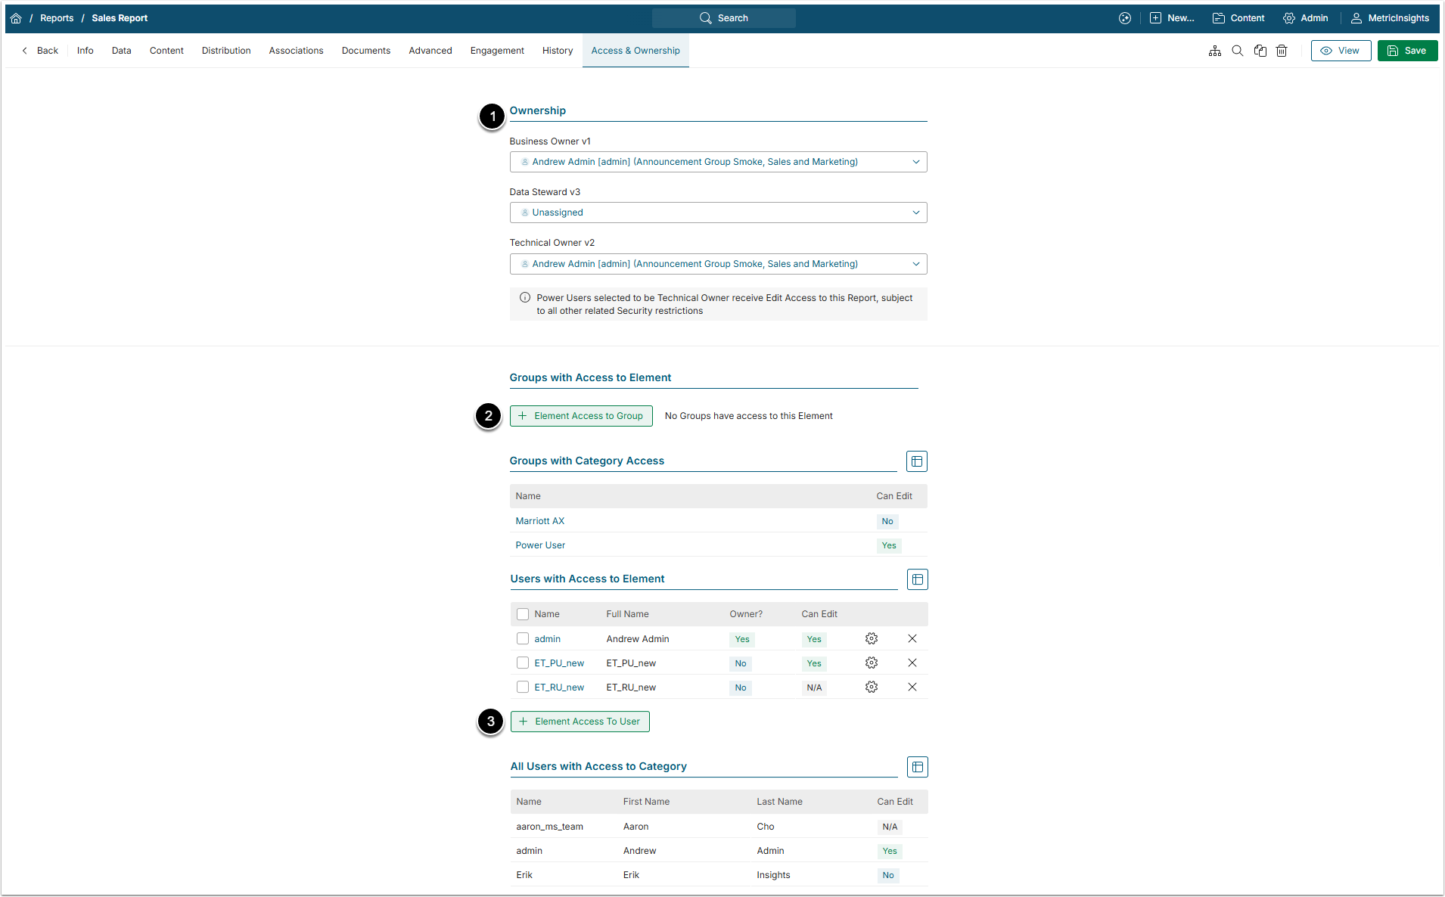Check the admin user checkbox
Viewport: 1445px width, 897px height.
click(523, 639)
